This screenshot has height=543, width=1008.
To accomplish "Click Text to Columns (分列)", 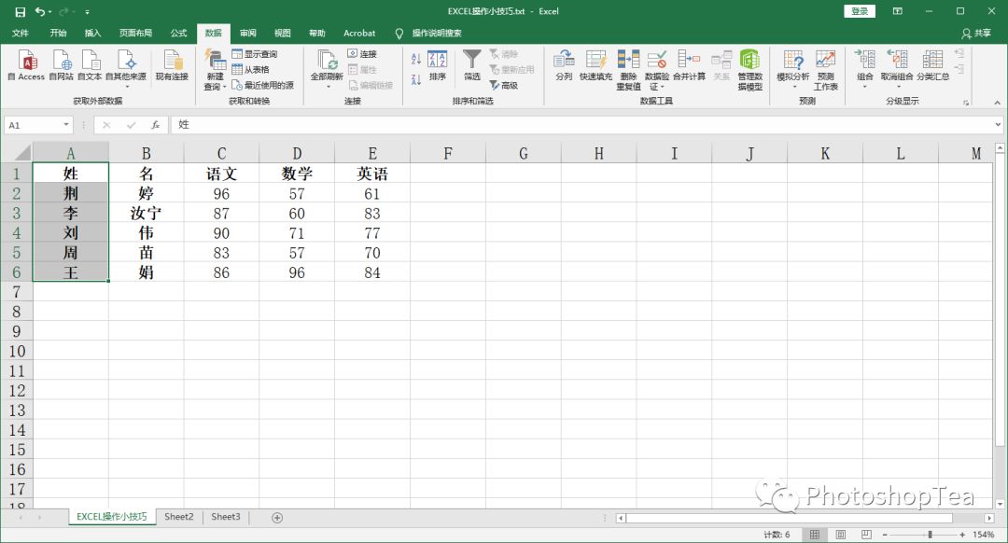I will coord(564,65).
